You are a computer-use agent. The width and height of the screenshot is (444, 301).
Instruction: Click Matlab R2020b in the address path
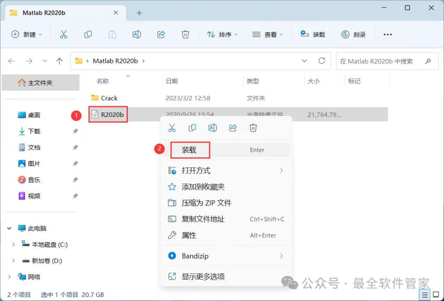click(115, 61)
